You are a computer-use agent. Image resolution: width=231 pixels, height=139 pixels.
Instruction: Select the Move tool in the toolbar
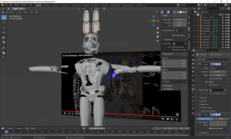click(4, 27)
